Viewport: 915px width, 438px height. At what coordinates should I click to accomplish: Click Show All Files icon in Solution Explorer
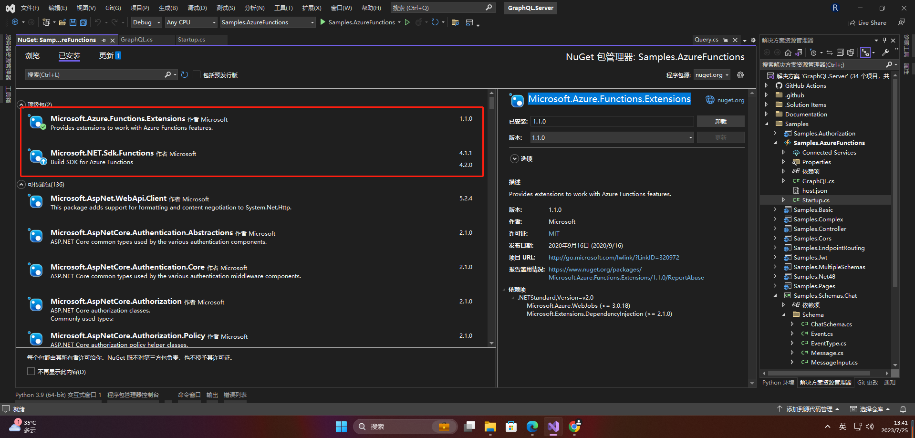click(x=851, y=52)
